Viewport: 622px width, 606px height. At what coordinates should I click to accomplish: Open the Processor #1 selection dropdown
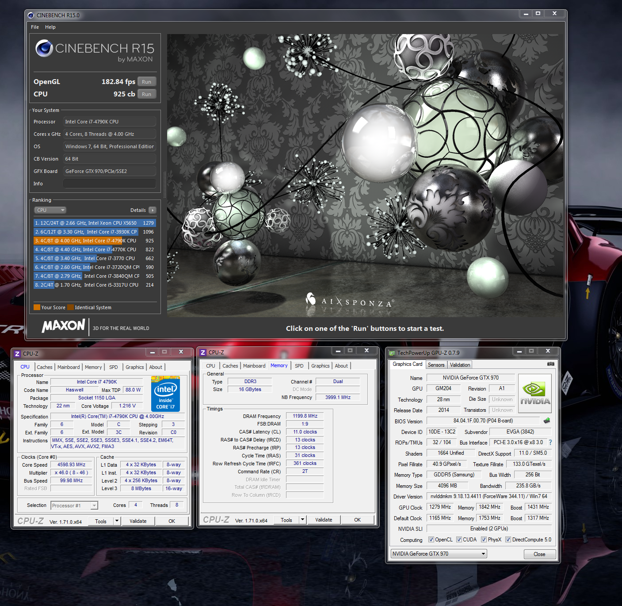click(74, 505)
